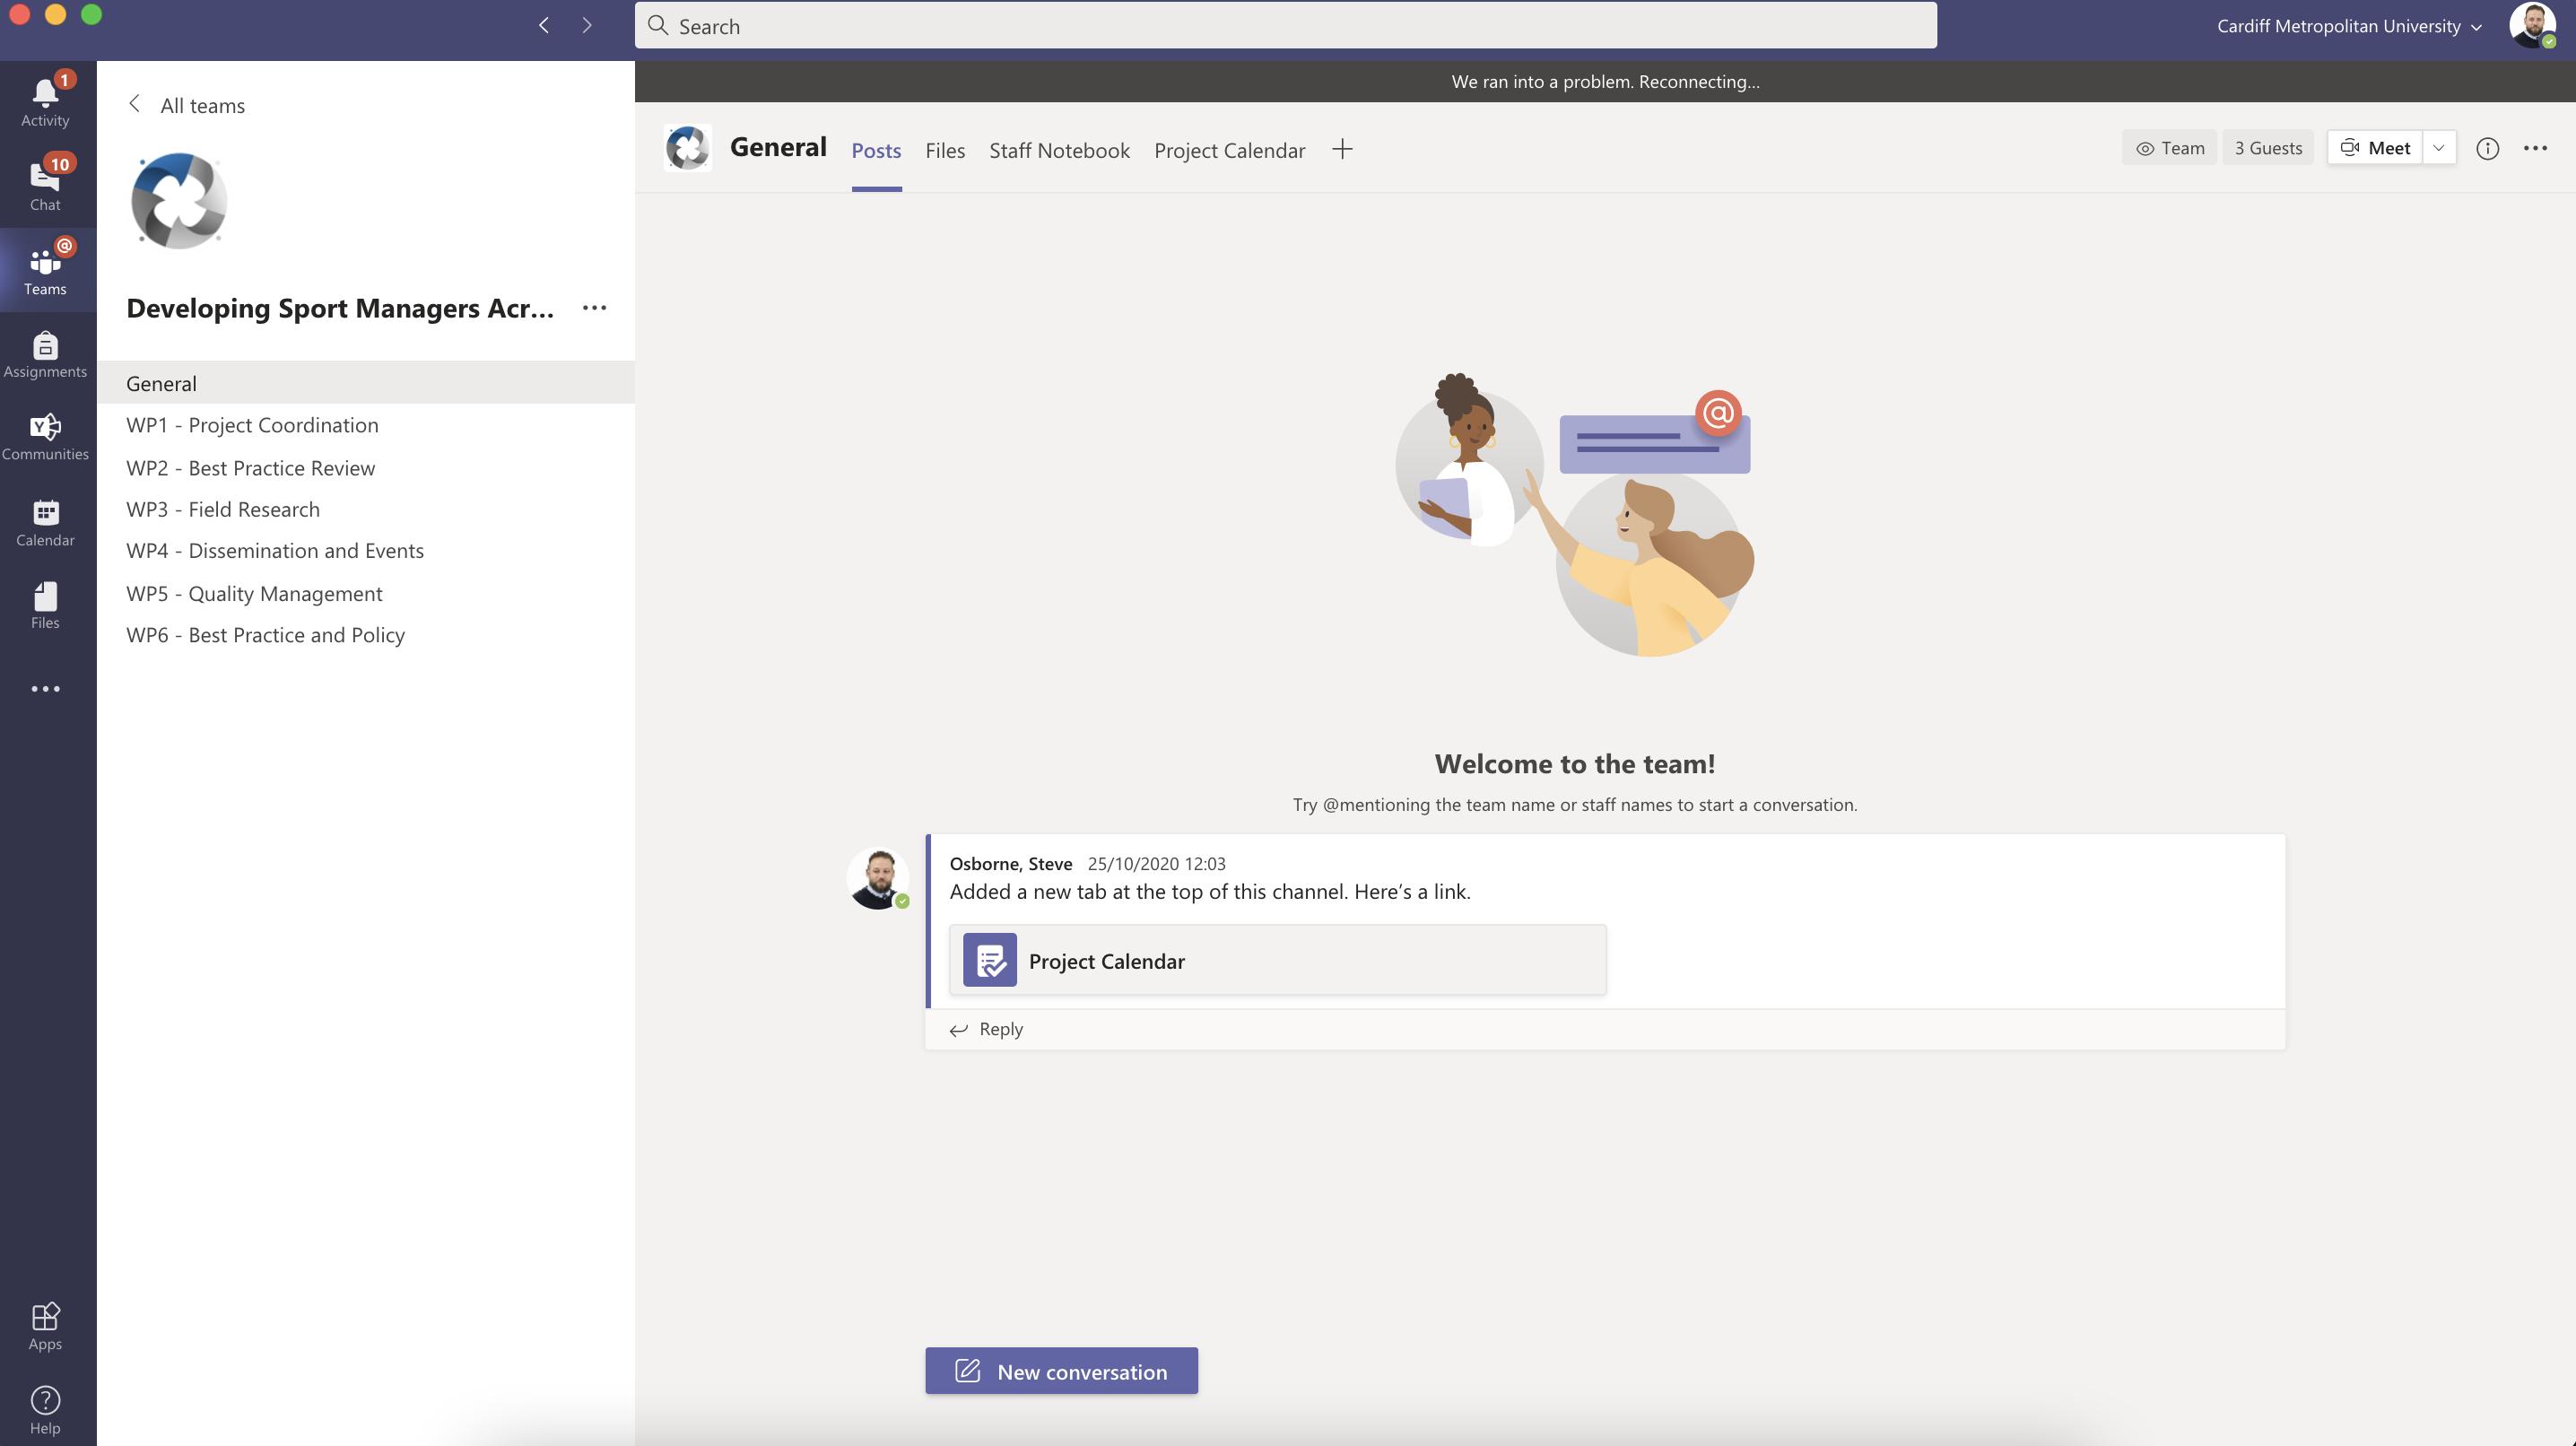
Task: Open the profile avatar menu
Action: 2532,25
